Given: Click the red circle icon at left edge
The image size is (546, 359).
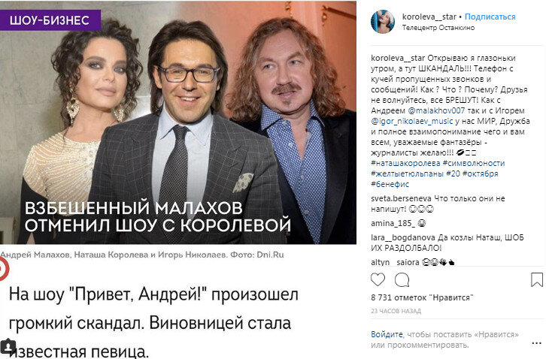Looking at the screenshot, I should [x=4, y=269].
